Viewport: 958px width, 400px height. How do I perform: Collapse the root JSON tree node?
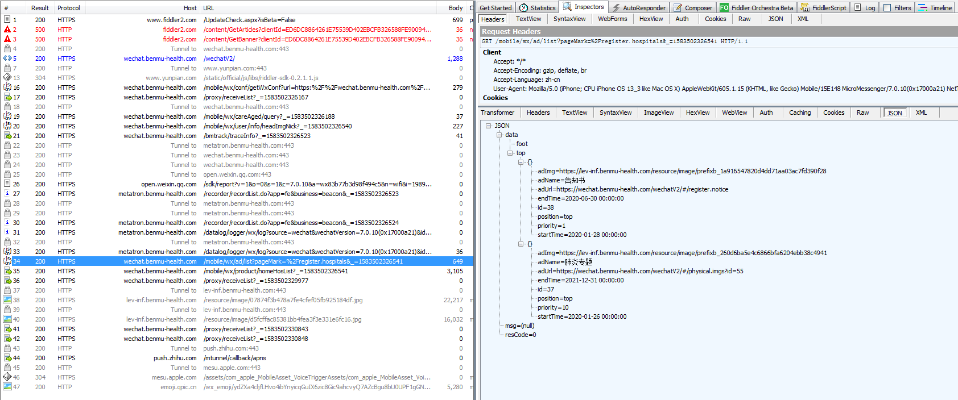coord(488,126)
